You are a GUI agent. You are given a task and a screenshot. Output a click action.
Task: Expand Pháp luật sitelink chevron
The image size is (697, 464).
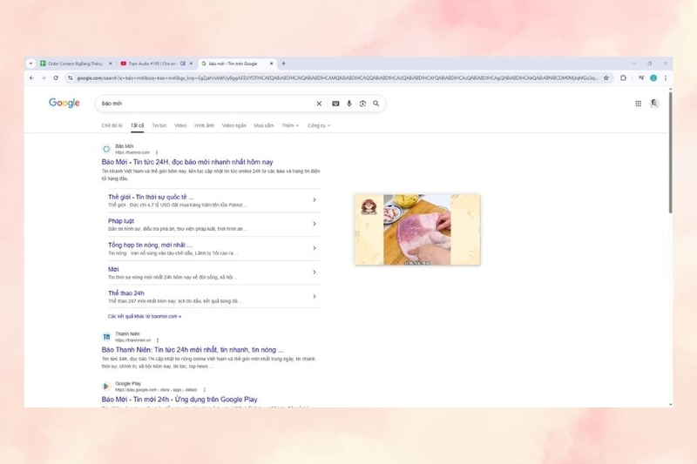coord(315,224)
